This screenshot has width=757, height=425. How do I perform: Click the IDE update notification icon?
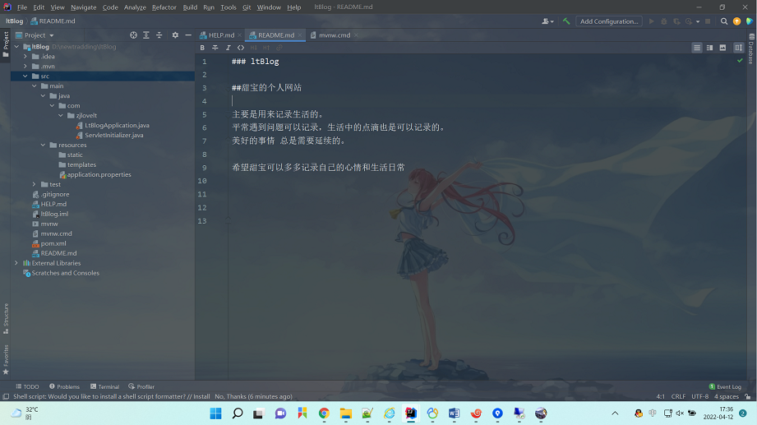[736, 21]
